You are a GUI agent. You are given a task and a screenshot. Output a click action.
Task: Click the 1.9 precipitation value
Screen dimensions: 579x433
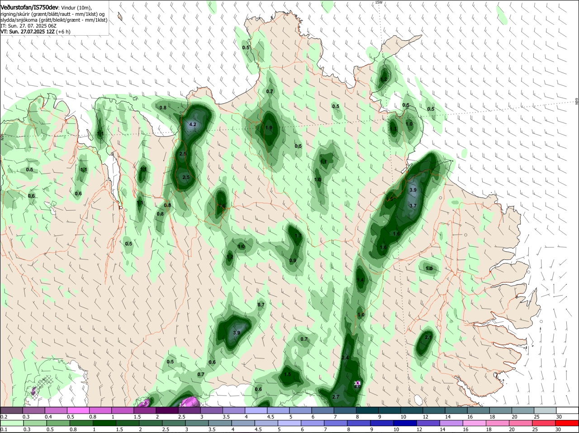(269, 128)
